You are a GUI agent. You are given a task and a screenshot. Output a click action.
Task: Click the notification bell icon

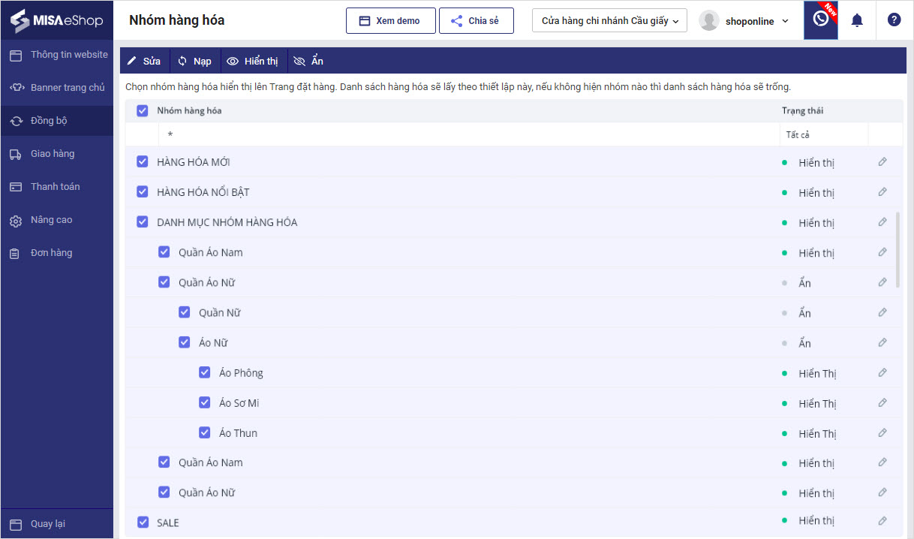tap(856, 20)
